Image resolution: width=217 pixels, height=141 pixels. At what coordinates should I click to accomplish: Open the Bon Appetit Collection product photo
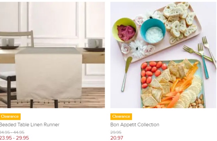pyautogui.click(x=163, y=55)
